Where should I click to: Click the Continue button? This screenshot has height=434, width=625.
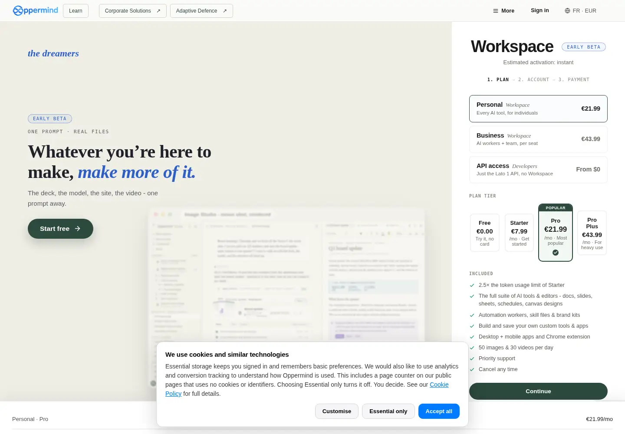tap(538, 391)
